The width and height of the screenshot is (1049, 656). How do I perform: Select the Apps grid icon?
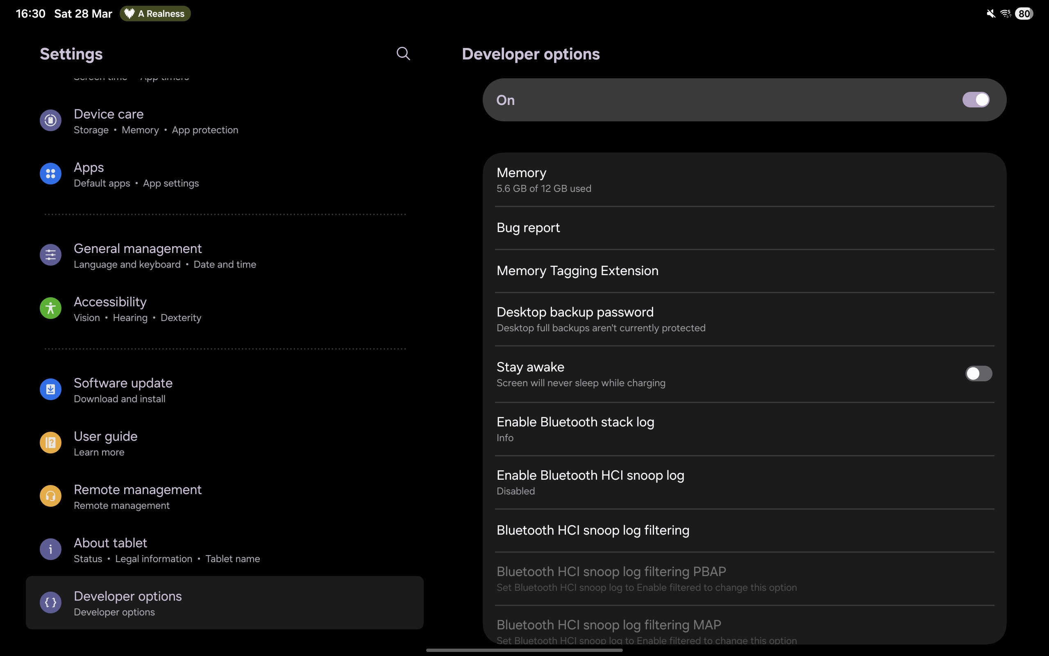click(50, 173)
